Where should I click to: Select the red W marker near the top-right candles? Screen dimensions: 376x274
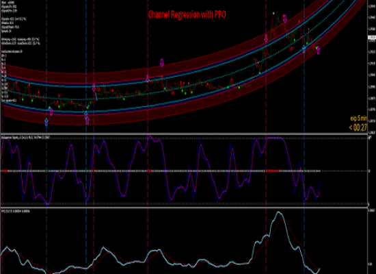click(x=291, y=49)
